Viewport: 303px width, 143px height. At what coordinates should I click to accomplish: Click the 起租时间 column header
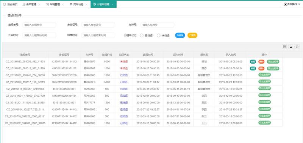coord(148,55)
